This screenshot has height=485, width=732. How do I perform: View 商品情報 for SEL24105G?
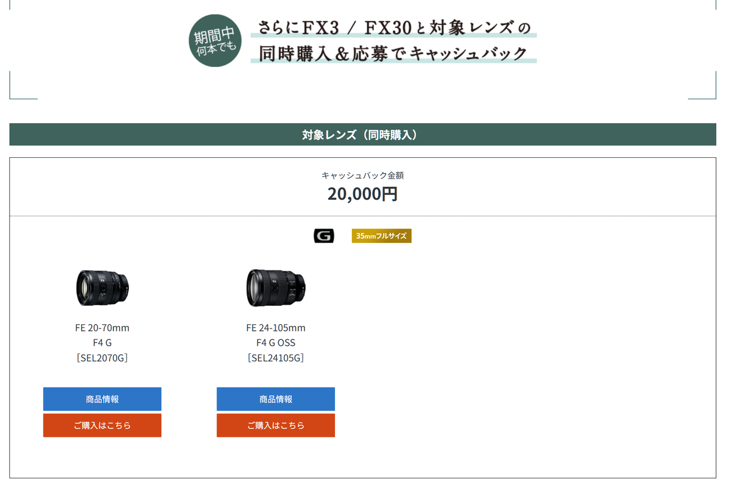coord(276,399)
